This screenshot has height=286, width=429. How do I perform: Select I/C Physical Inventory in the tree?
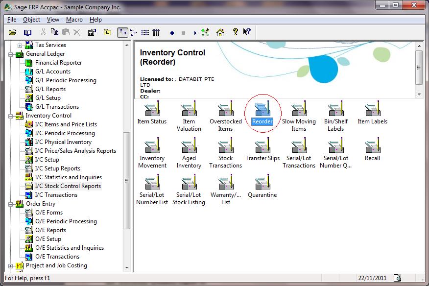[x=63, y=143]
